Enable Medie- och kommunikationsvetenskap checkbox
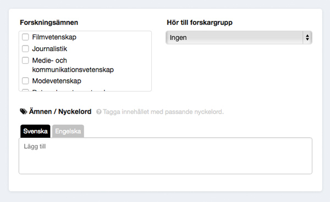This screenshot has width=330, height=202. coord(25,60)
